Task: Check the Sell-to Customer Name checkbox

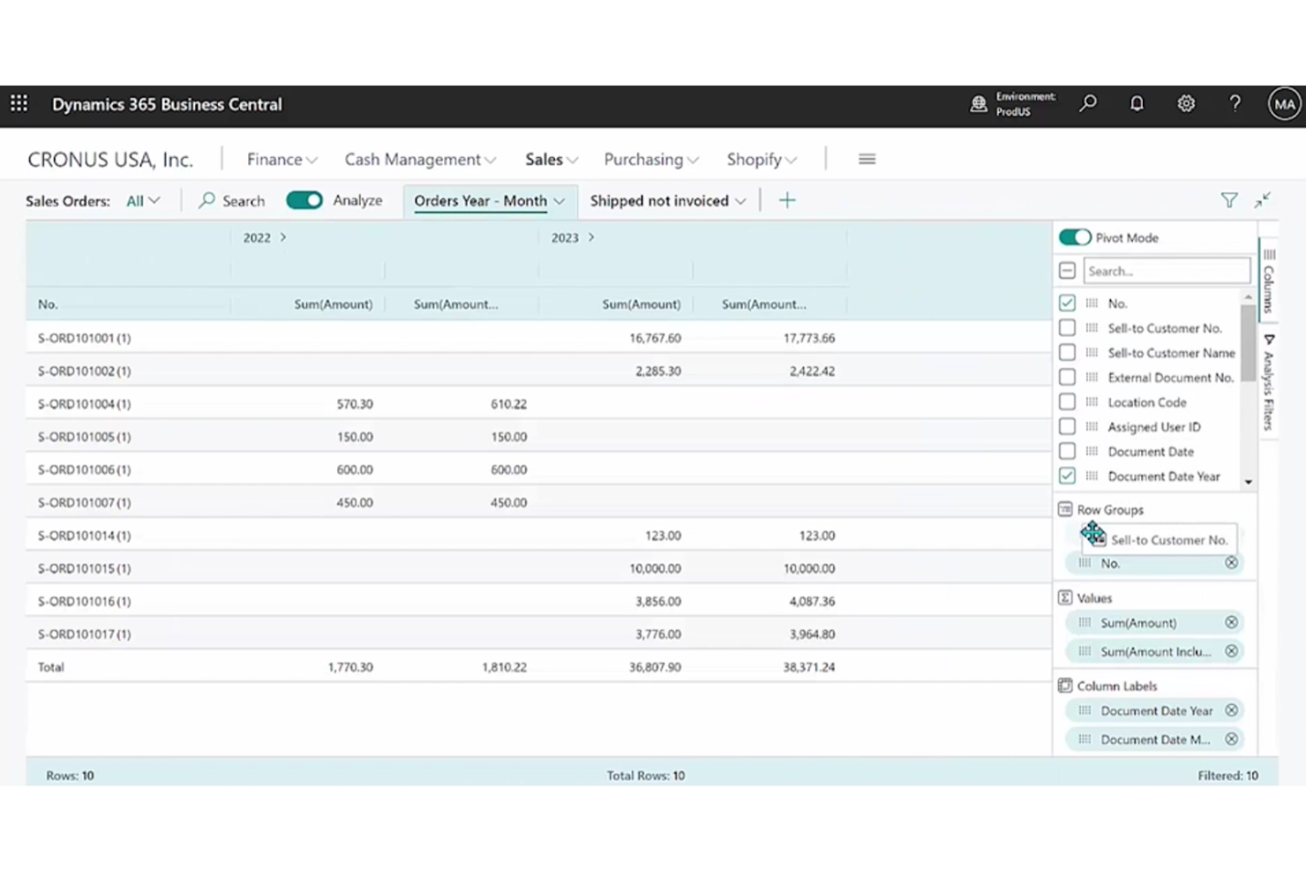Action: coord(1067,352)
